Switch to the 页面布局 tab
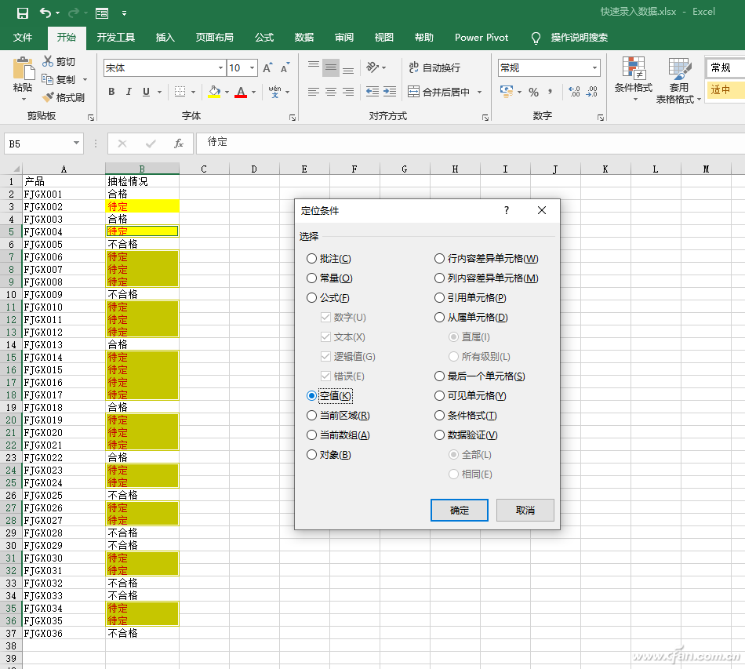745x669 pixels. click(214, 38)
